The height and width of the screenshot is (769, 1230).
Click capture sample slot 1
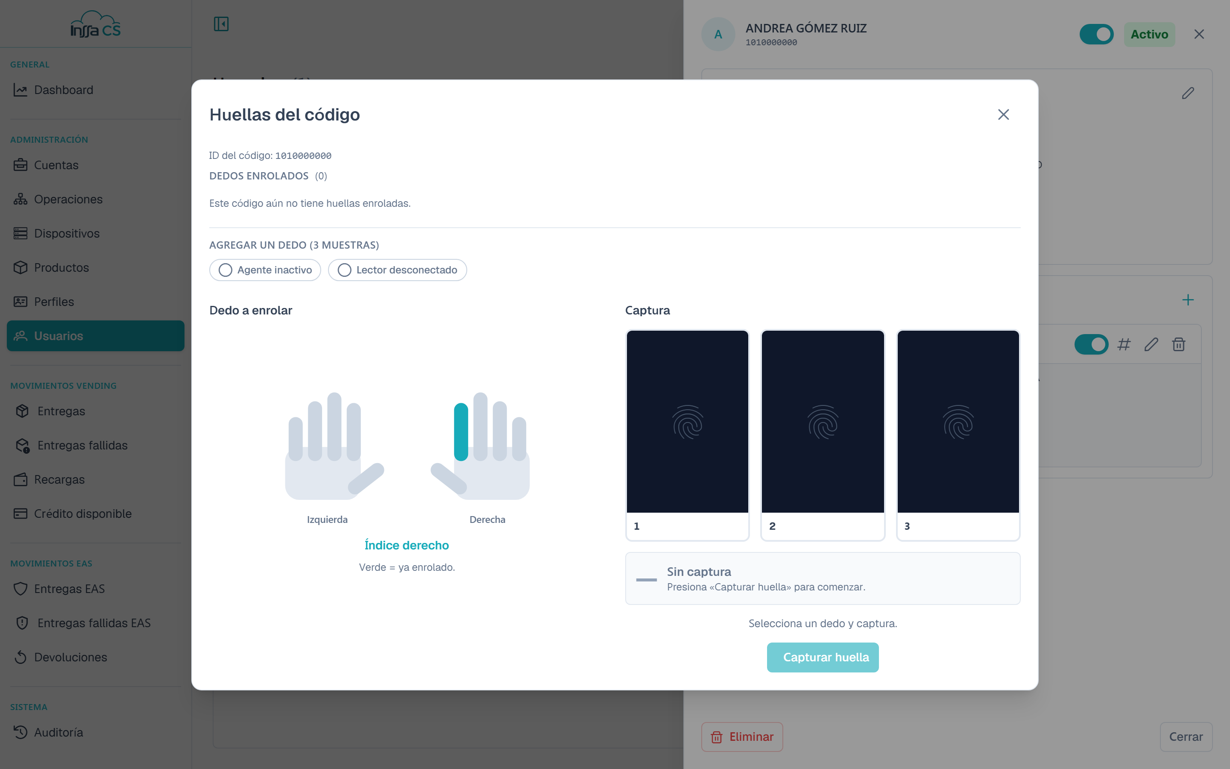(x=687, y=435)
